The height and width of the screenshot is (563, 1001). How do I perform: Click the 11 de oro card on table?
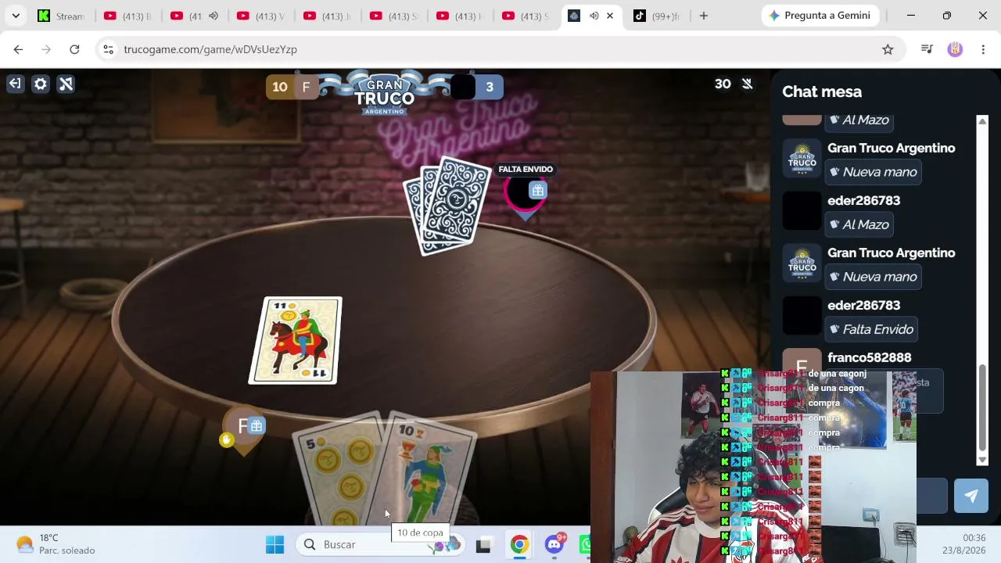pos(295,340)
